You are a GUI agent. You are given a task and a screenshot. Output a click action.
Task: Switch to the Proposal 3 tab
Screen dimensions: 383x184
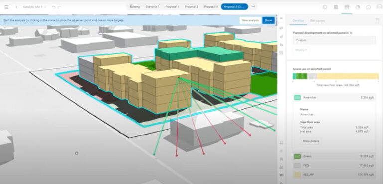(191, 7)
